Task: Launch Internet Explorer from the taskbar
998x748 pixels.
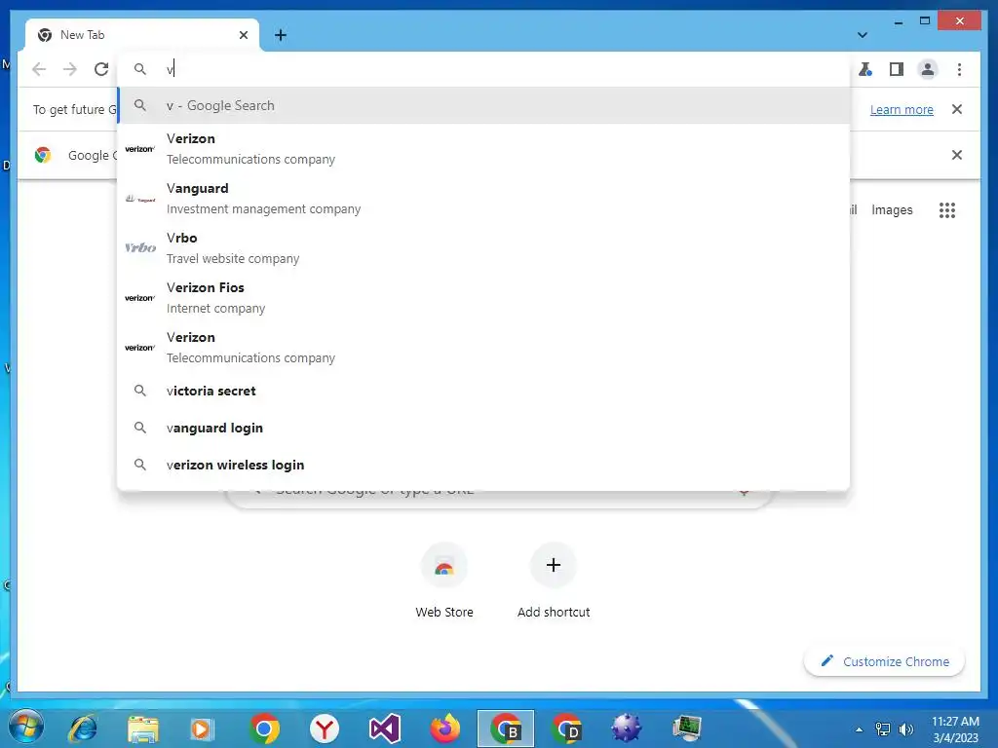Action: (84, 729)
